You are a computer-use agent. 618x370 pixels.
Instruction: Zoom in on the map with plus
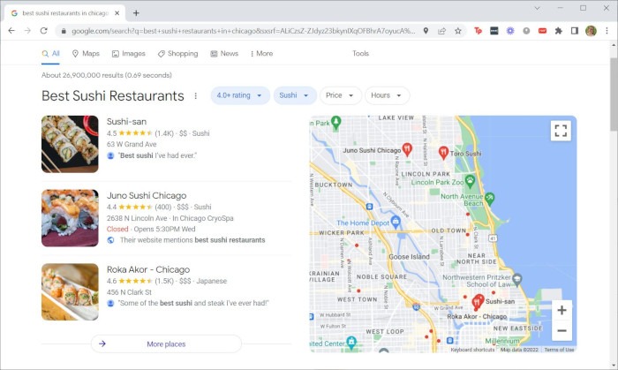(561, 310)
